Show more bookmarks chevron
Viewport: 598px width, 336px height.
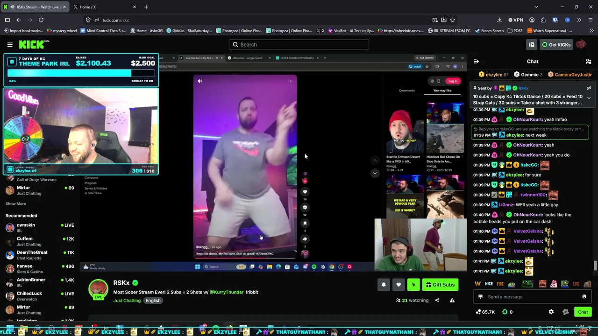pos(591,31)
